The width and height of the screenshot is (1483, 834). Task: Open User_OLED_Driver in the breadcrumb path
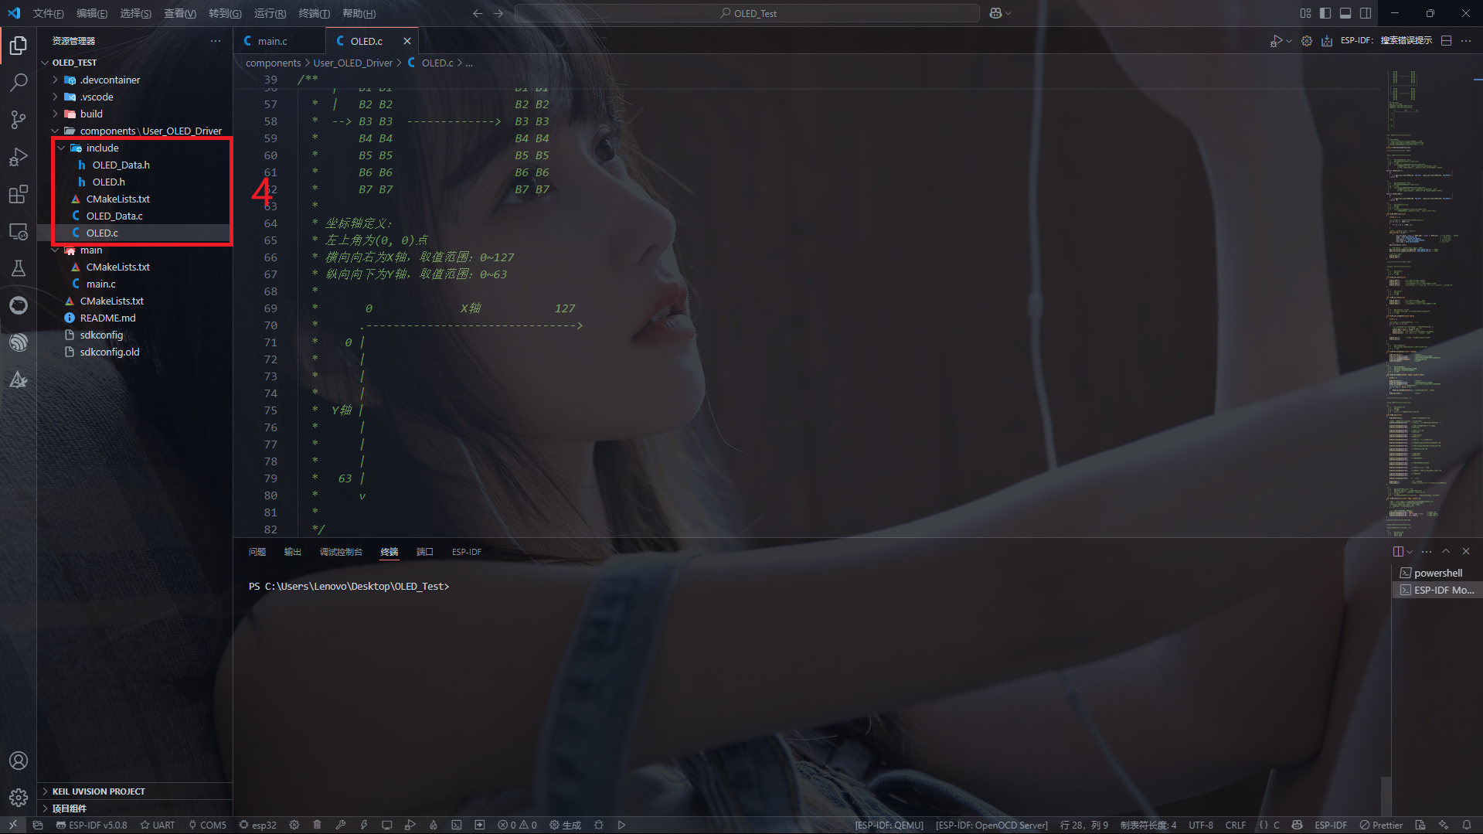[x=352, y=63]
